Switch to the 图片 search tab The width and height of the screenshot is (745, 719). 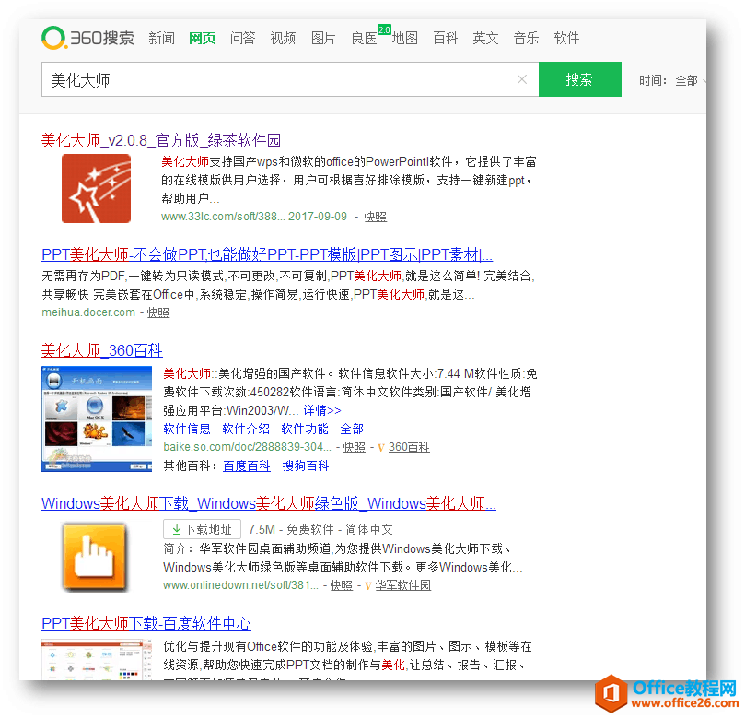323,38
